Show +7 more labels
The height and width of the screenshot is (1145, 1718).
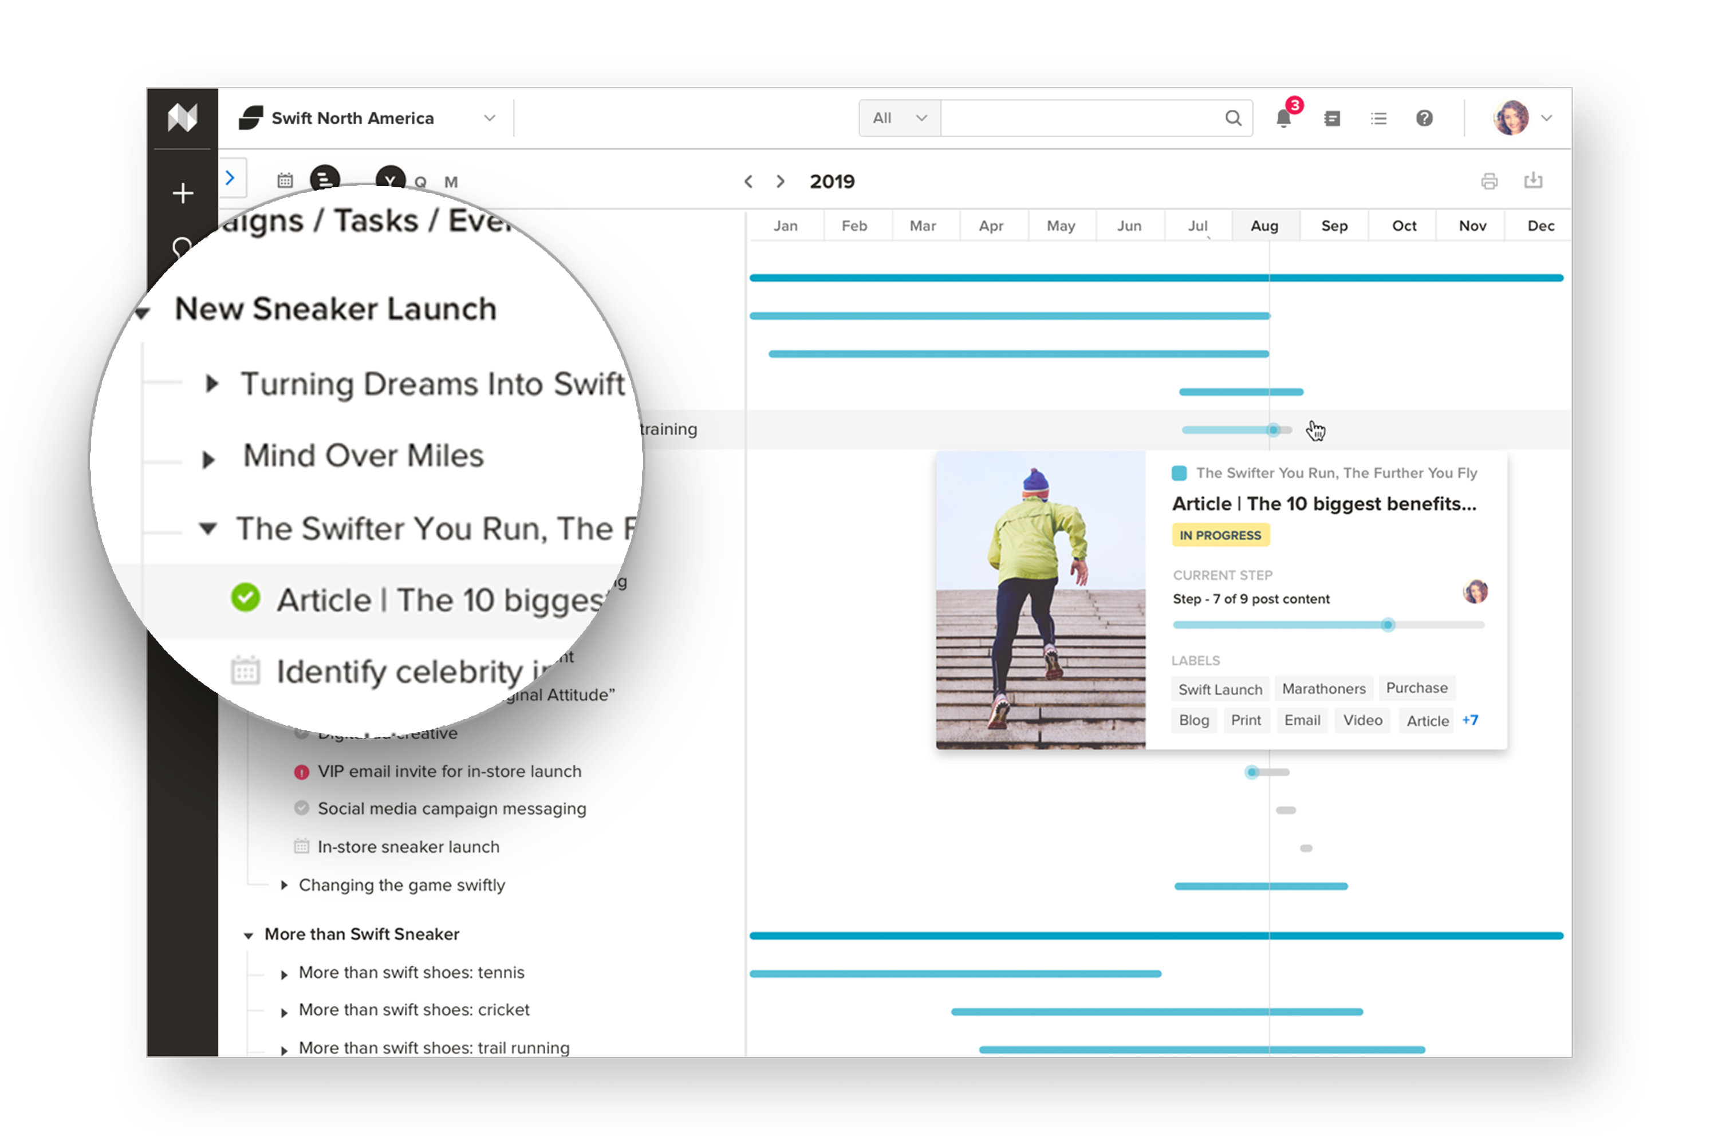[x=1469, y=720]
